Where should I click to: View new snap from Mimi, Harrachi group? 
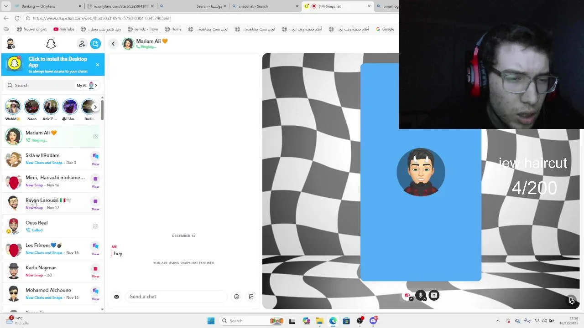[x=95, y=181]
